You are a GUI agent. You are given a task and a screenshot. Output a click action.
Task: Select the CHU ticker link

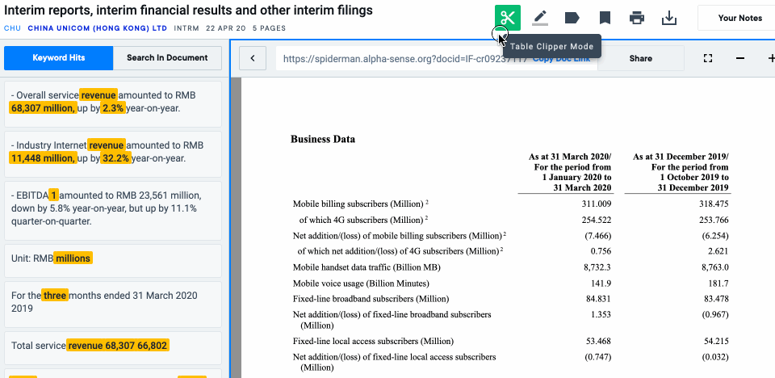12,28
